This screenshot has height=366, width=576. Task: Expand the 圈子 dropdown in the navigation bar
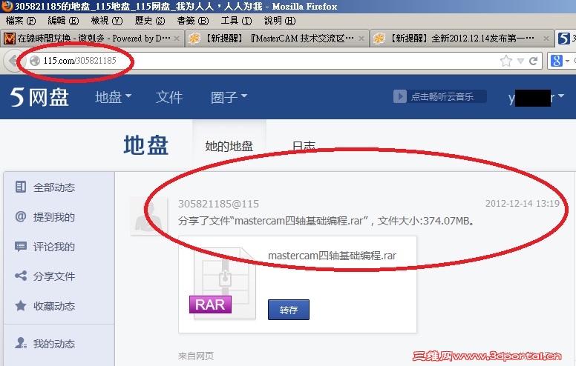point(229,97)
